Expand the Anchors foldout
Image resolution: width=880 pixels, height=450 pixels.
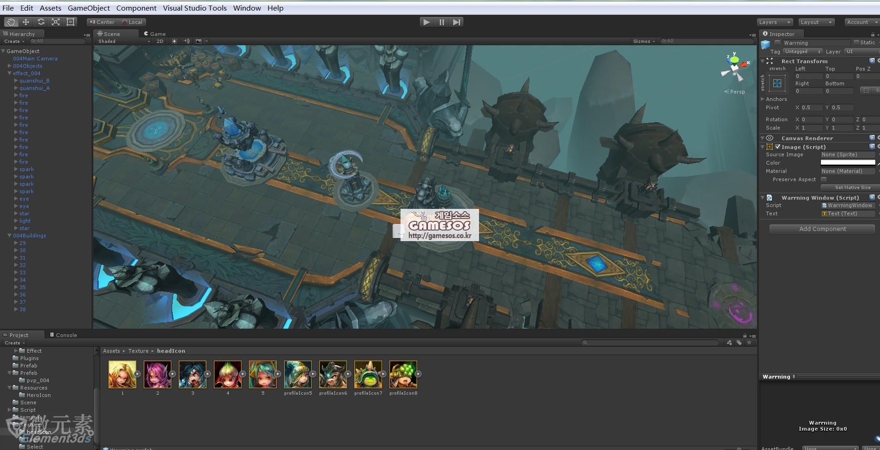(763, 99)
